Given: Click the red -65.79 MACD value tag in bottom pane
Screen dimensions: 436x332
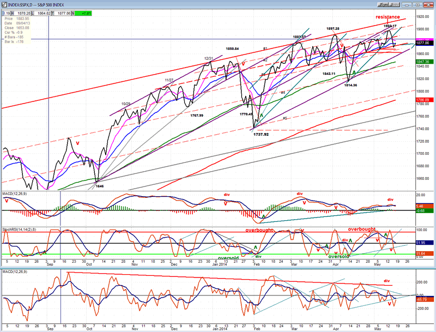Looking at the screenshot, I should (425, 299).
